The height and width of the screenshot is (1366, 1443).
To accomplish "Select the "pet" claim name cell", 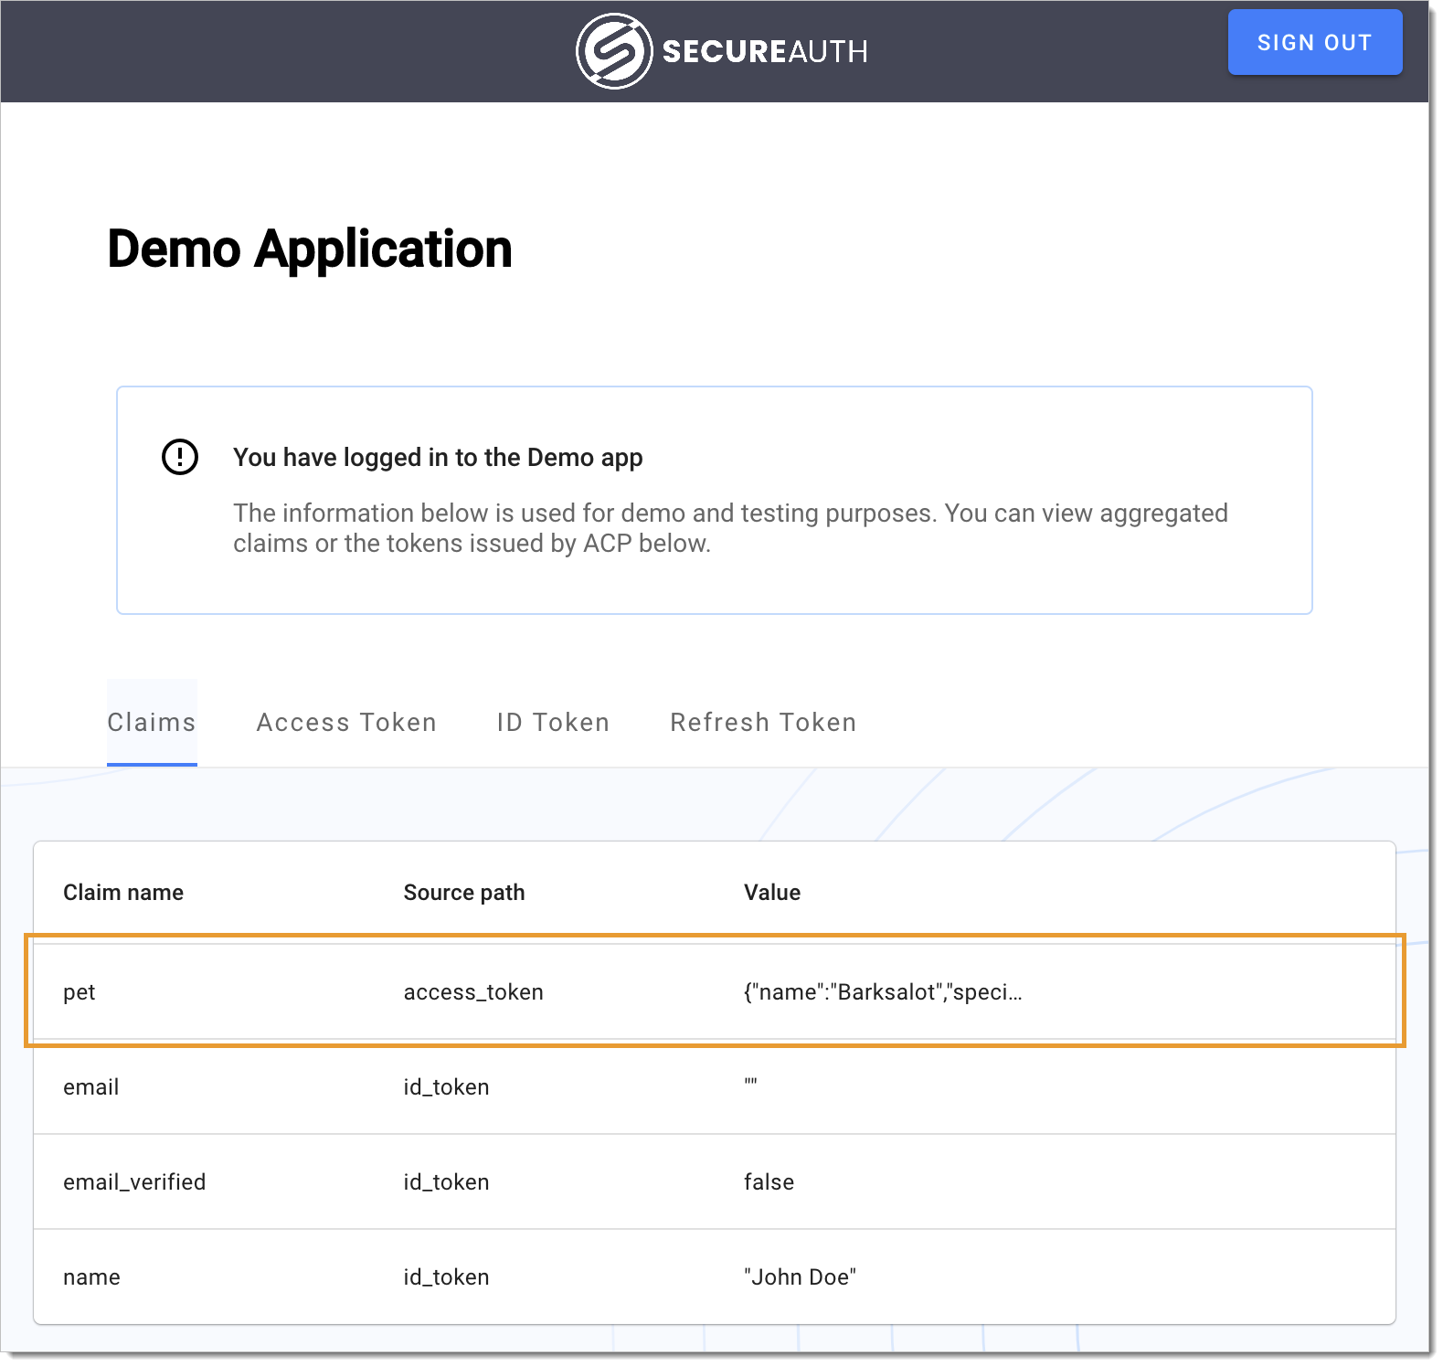I will (80, 992).
